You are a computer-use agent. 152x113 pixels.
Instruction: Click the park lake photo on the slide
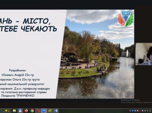pyautogui.click(x=95, y=54)
